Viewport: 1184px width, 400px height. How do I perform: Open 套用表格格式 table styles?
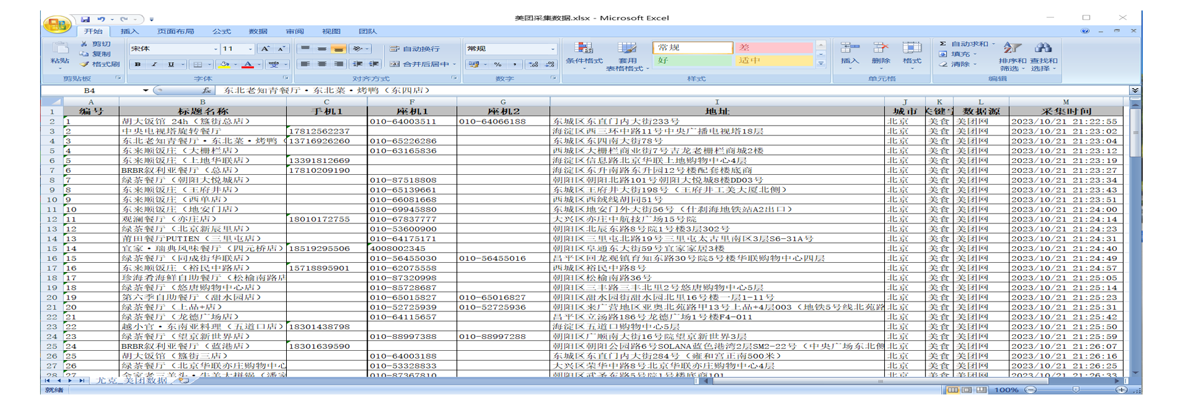[x=627, y=56]
